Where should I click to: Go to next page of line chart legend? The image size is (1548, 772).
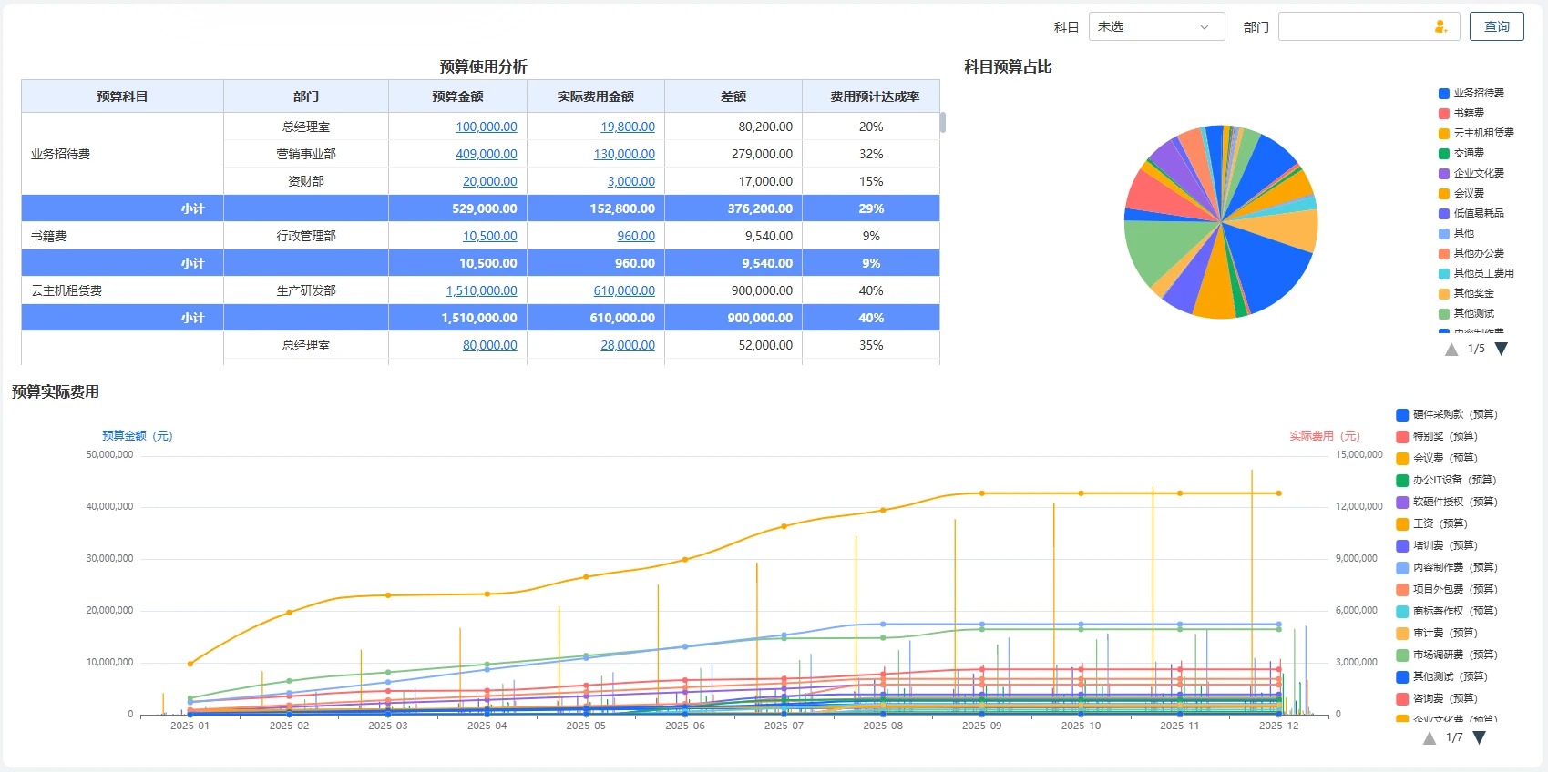(1480, 737)
